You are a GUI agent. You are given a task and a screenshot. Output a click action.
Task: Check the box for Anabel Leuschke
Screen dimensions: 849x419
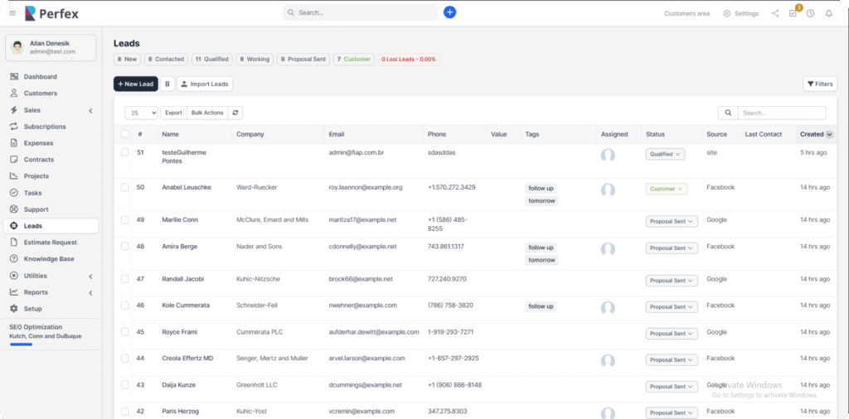coord(125,187)
